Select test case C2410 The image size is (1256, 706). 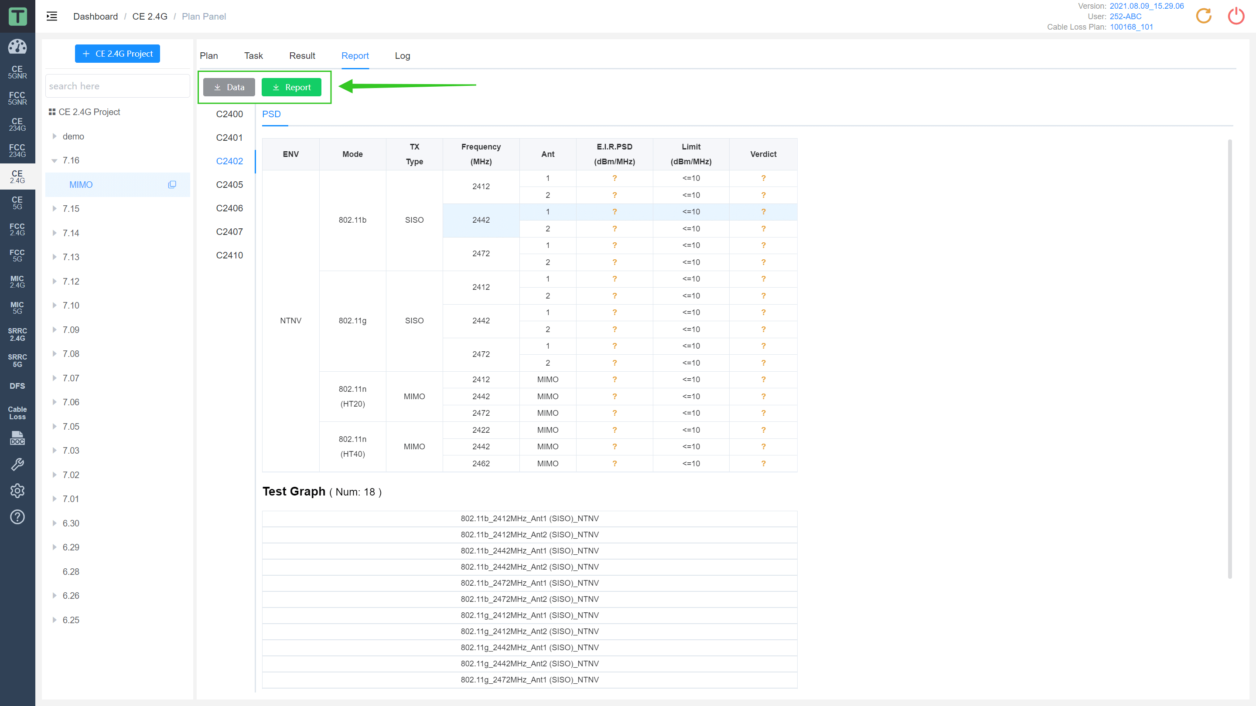(229, 255)
